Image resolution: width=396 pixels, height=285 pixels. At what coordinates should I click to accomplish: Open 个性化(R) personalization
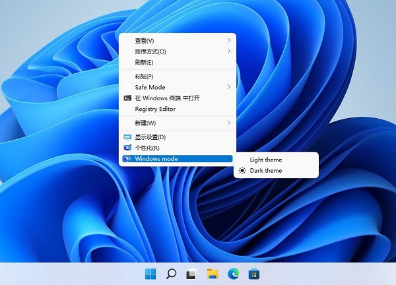click(x=178, y=148)
